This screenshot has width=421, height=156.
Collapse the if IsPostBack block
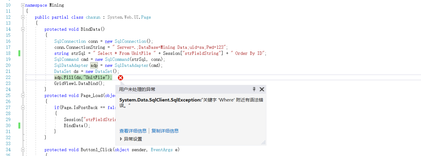click(x=23, y=108)
